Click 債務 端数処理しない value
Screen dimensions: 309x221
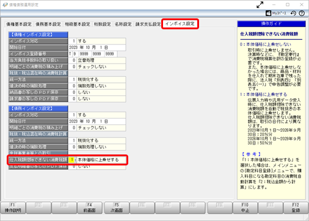click(x=92, y=147)
